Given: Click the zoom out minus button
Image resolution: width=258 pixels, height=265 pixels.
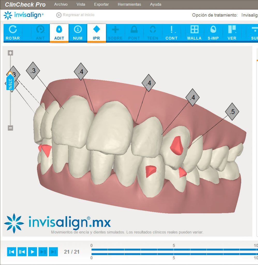Looking at the screenshot, I should (x=10, y=128).
